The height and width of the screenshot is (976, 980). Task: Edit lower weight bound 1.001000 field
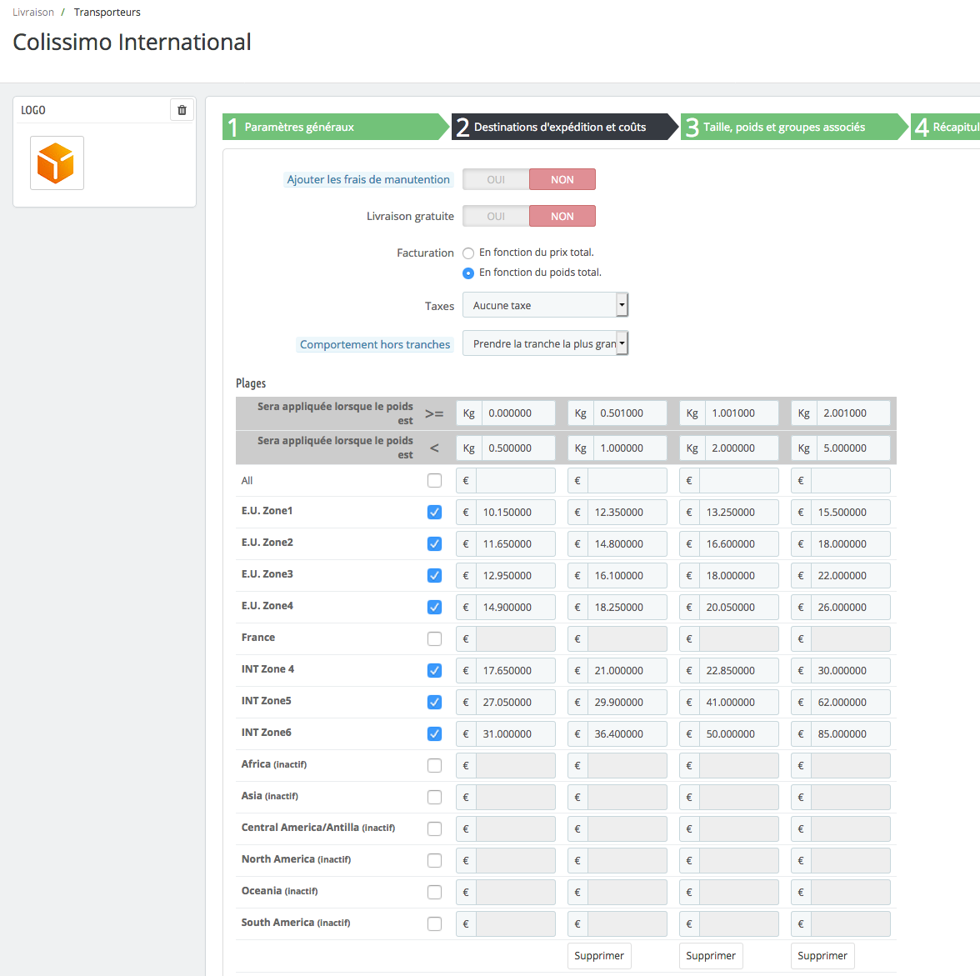pyautogui.click(x=742, y=413)
